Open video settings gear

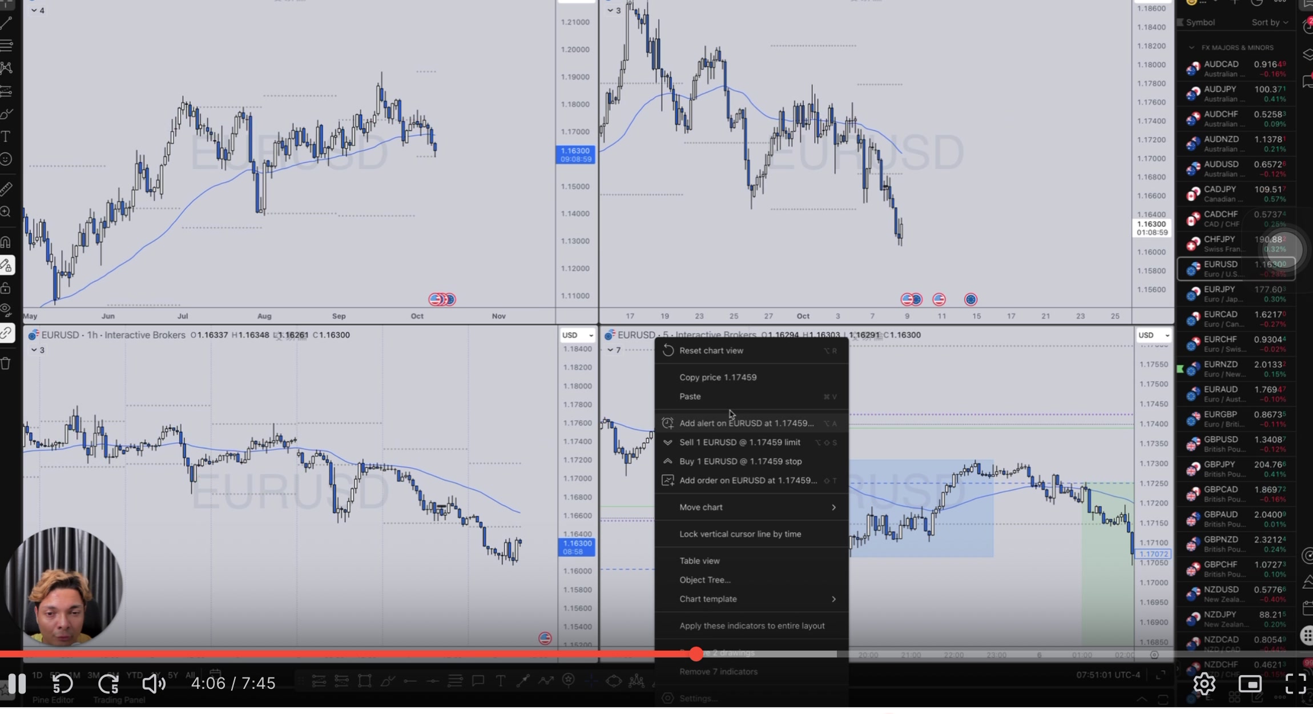point(1204,683)
